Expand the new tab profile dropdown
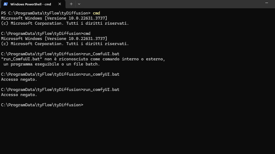Image resolution: width=275 pixels, height=154 pixels. click(x=79, y=4)
